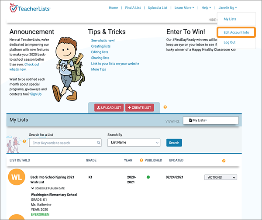262x220 pixels.
Task: Open the More Tips link
Action: point(98,69)
